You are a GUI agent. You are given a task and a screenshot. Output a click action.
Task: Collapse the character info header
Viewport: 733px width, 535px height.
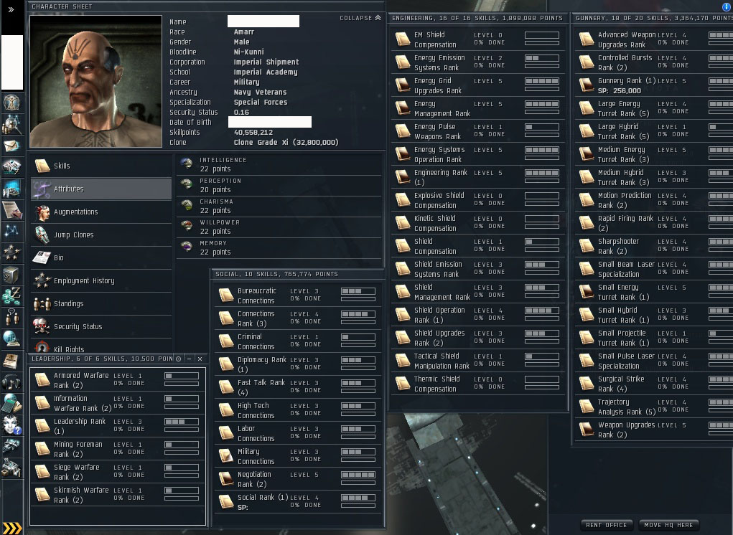pos(360,18)
